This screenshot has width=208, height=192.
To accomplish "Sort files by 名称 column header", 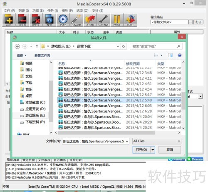I will coord(62,64).
